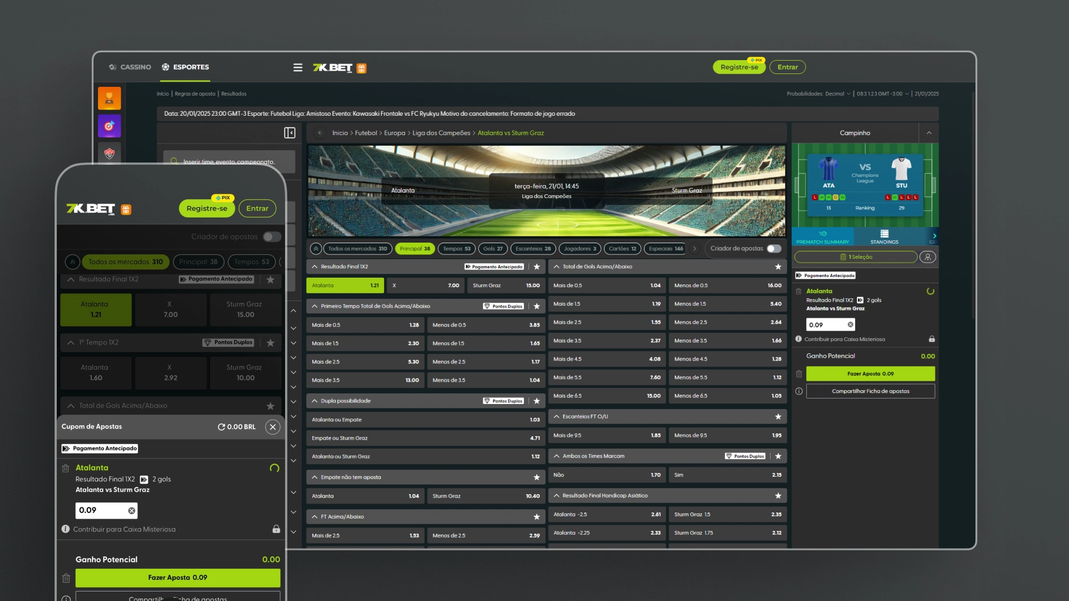The width and height of the screenshot is (1069, 601).
Task: Toggle desktop Criador de apostas switch
Action: [x=774, y=249]
